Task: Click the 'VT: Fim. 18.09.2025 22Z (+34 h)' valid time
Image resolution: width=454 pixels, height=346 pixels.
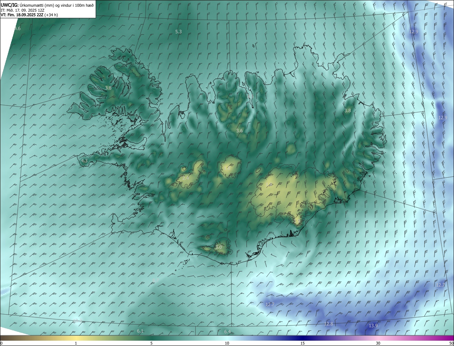Action: (x=29, y=15)
